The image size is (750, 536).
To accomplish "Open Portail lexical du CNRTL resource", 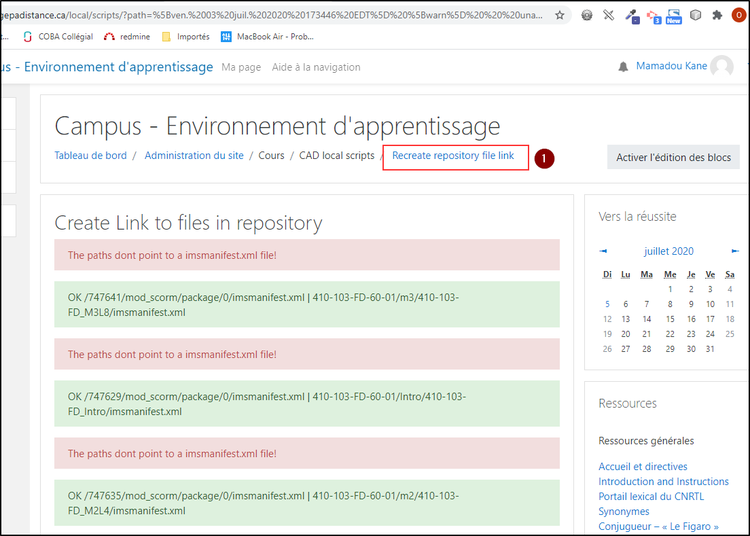I will coord(651,497).
